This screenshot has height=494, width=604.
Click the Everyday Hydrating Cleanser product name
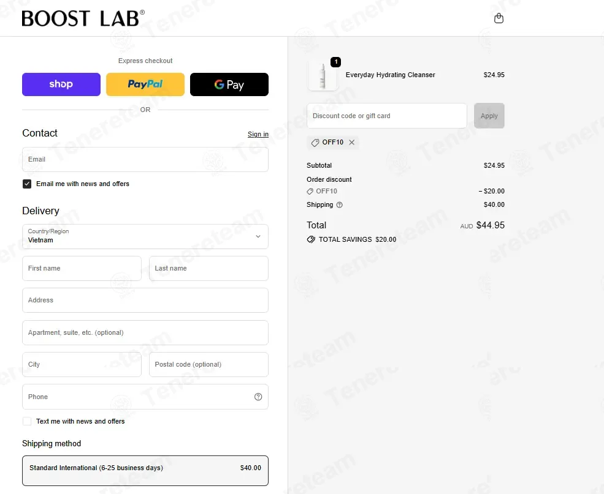(390, 75)
